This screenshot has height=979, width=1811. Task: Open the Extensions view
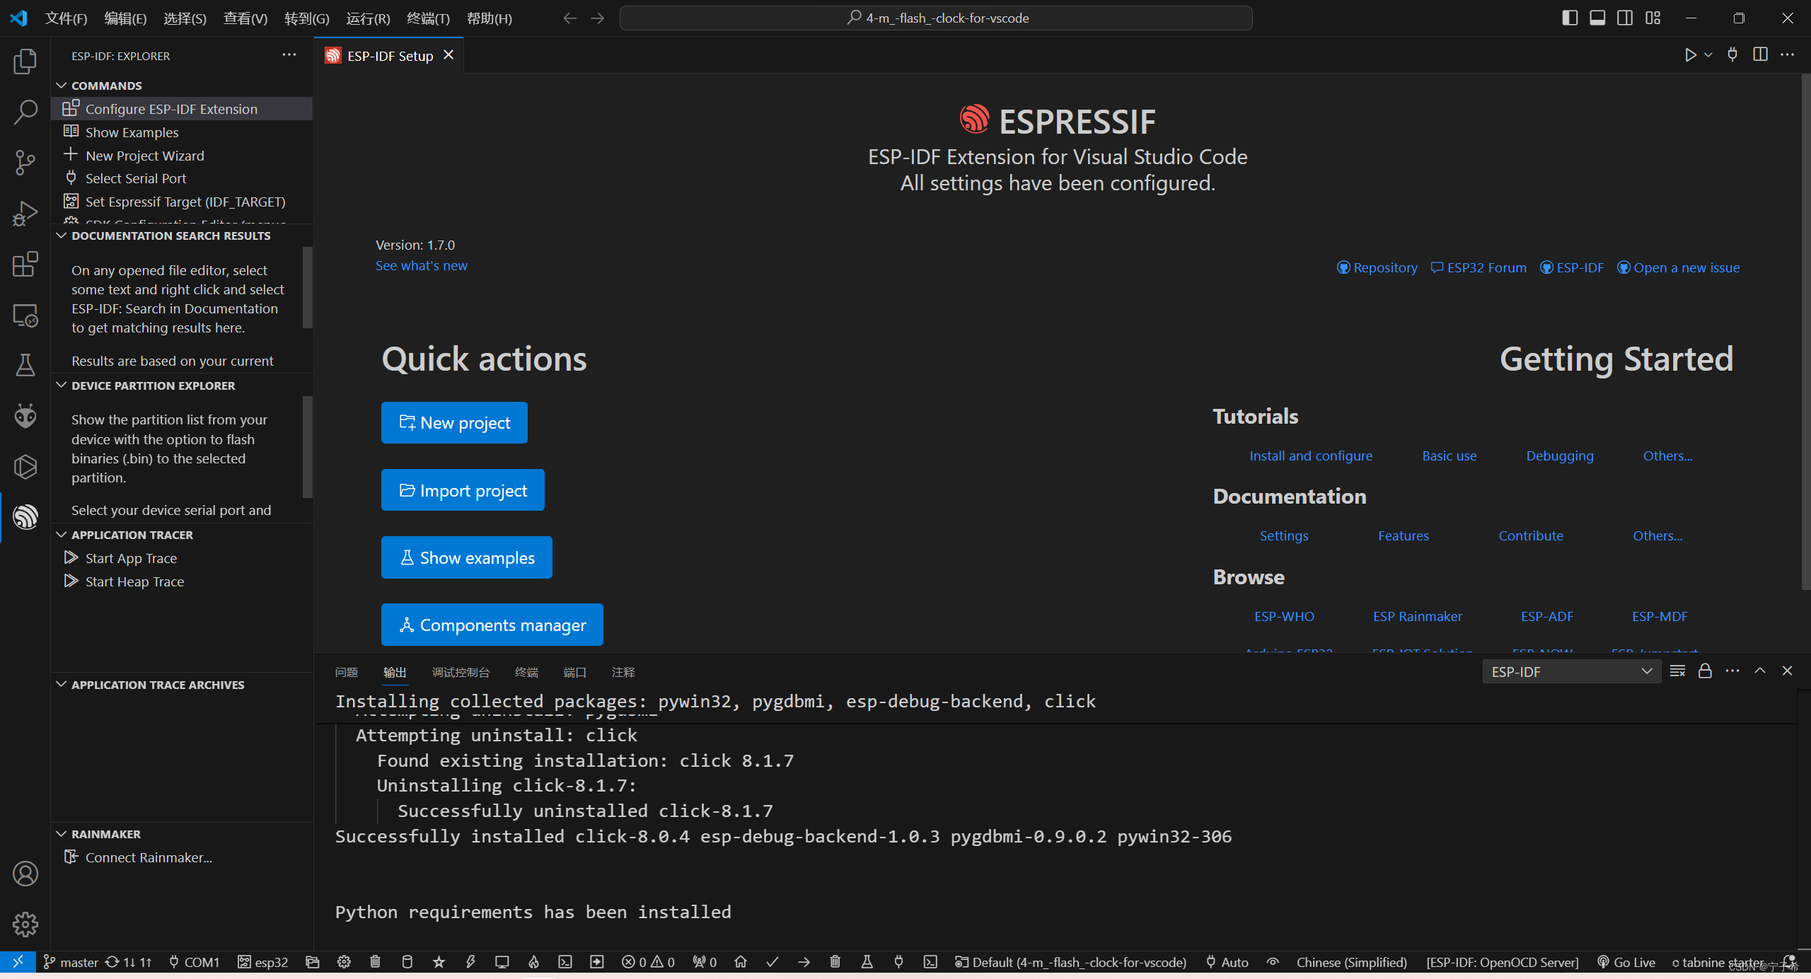pos(25,264)
